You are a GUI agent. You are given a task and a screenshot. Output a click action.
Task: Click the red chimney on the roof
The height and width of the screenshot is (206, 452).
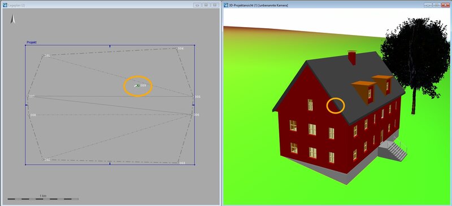tap(351, 58)
